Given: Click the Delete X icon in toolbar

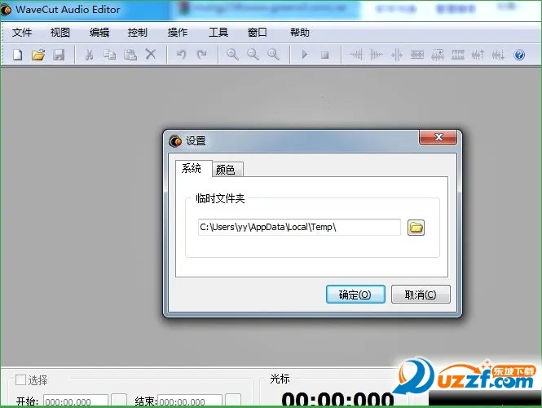Looking at the screenshot, I should pos(151,55).
